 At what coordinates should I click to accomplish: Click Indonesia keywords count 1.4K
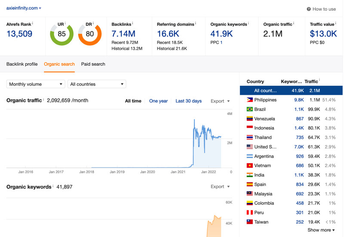[x=299, y=128]
